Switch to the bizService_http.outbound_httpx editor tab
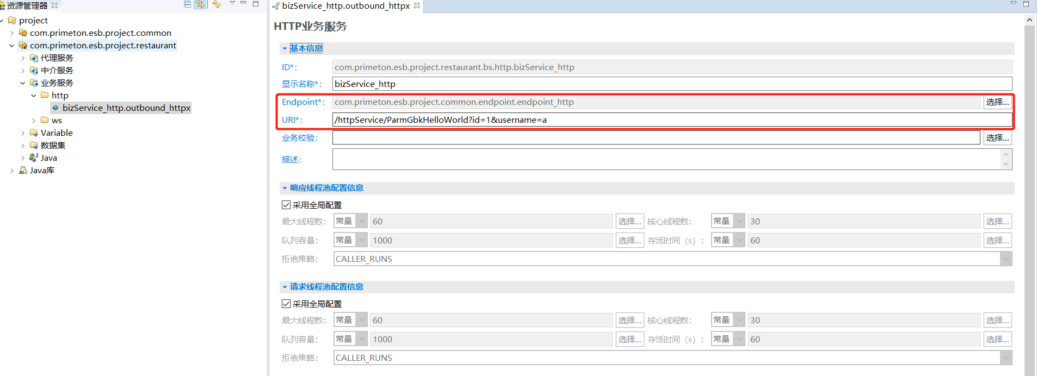 [345, 6]
